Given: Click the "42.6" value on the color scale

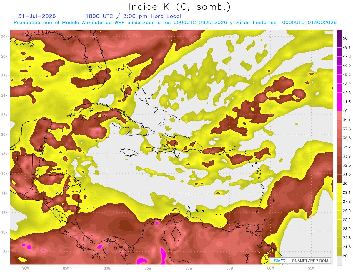Looking at the screenshot, I should [x=347, y=93].
